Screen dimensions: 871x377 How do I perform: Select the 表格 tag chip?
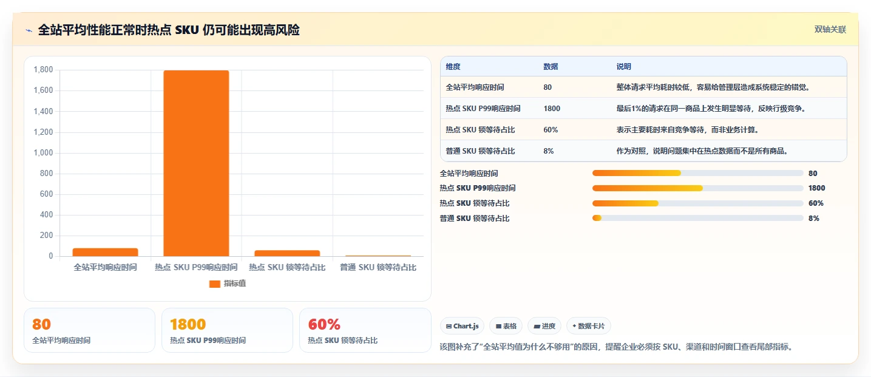point(506,326)
